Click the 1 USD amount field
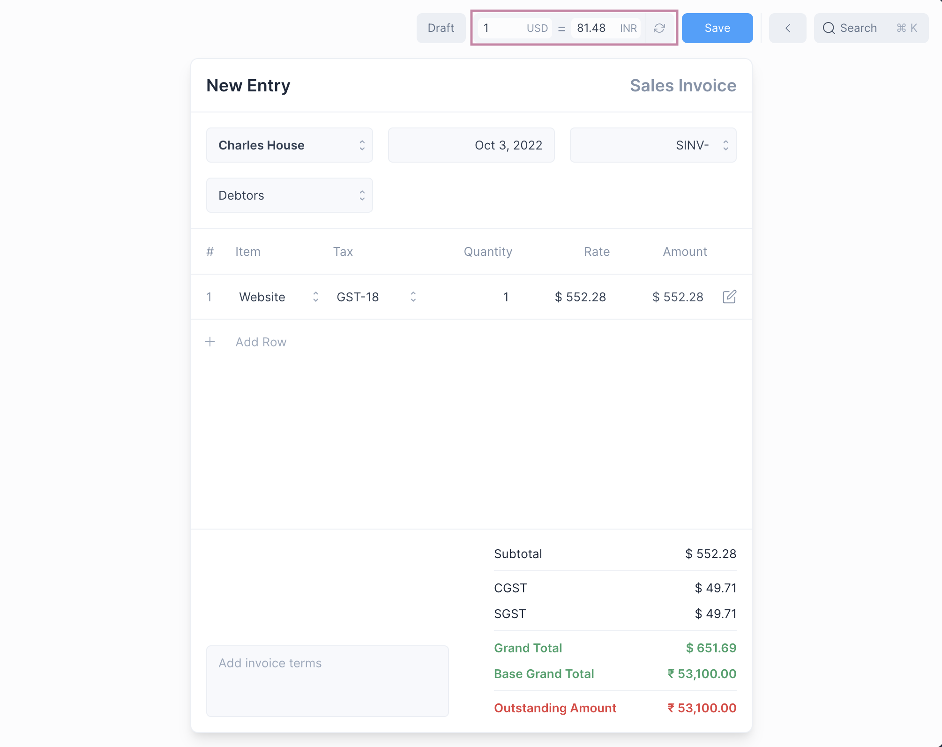The height and width of the screenshot is (747, 942). (502, 28)
